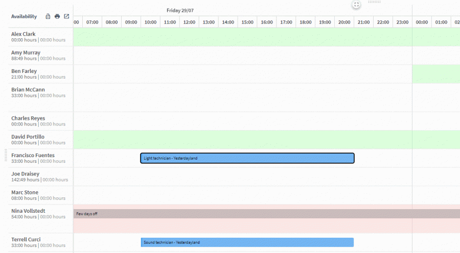
Task: Click the 19:00 time column header
Action: tap(325, 22)
